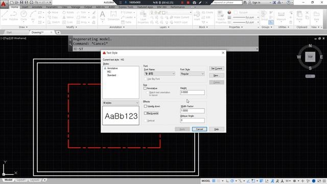Open Layer Properties manager

[143, 17]
